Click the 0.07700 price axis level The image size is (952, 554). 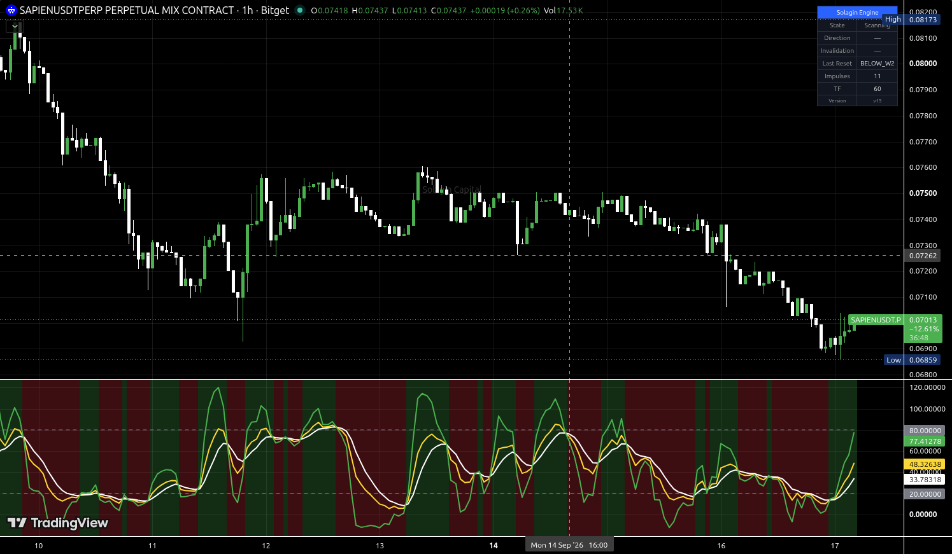(x=923, y=142)
